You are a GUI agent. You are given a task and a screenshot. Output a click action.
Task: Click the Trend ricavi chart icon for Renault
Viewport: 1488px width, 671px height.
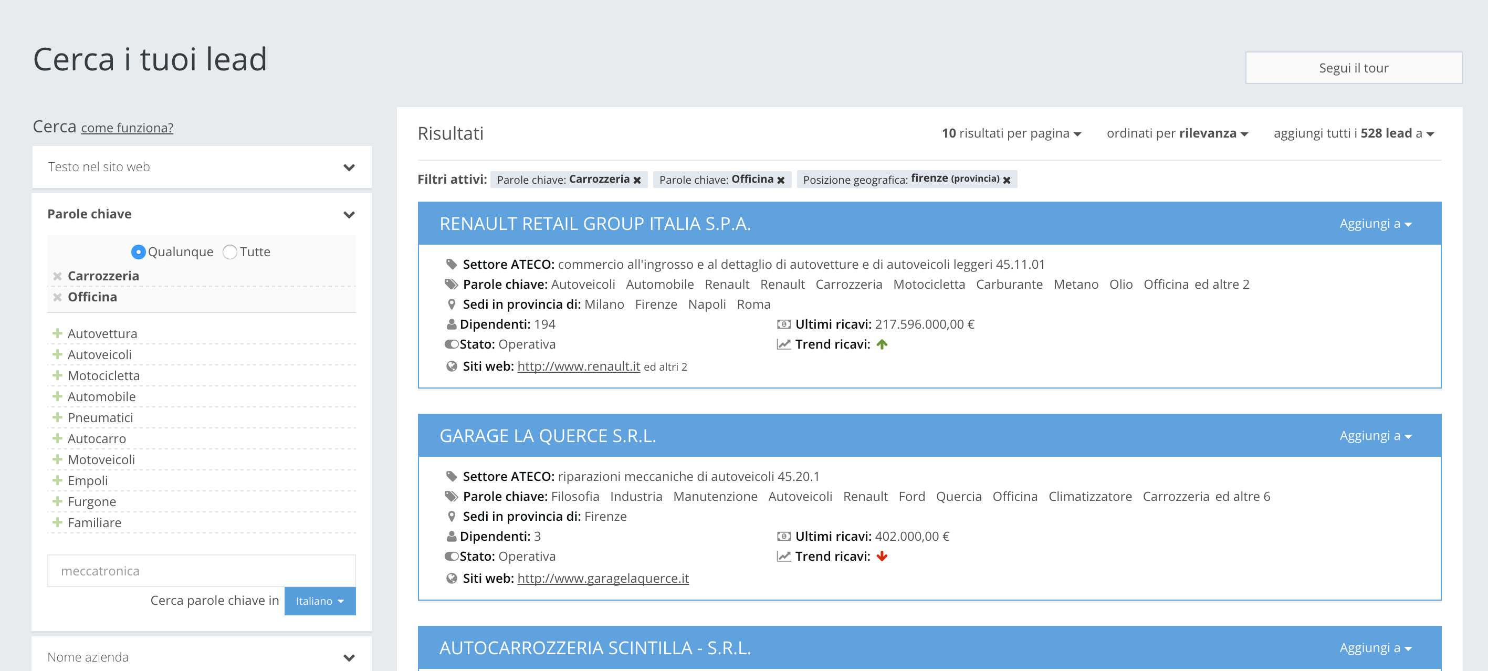783,344
